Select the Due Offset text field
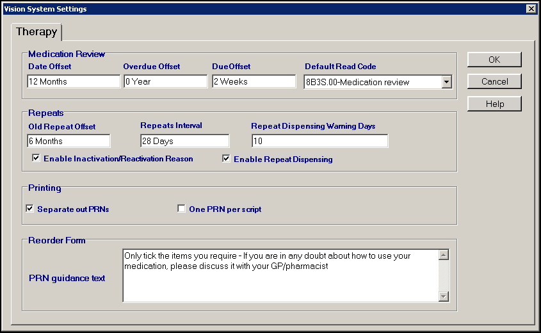Image resolution: width=541 pixels, height=333 pixels. [254, 82]
